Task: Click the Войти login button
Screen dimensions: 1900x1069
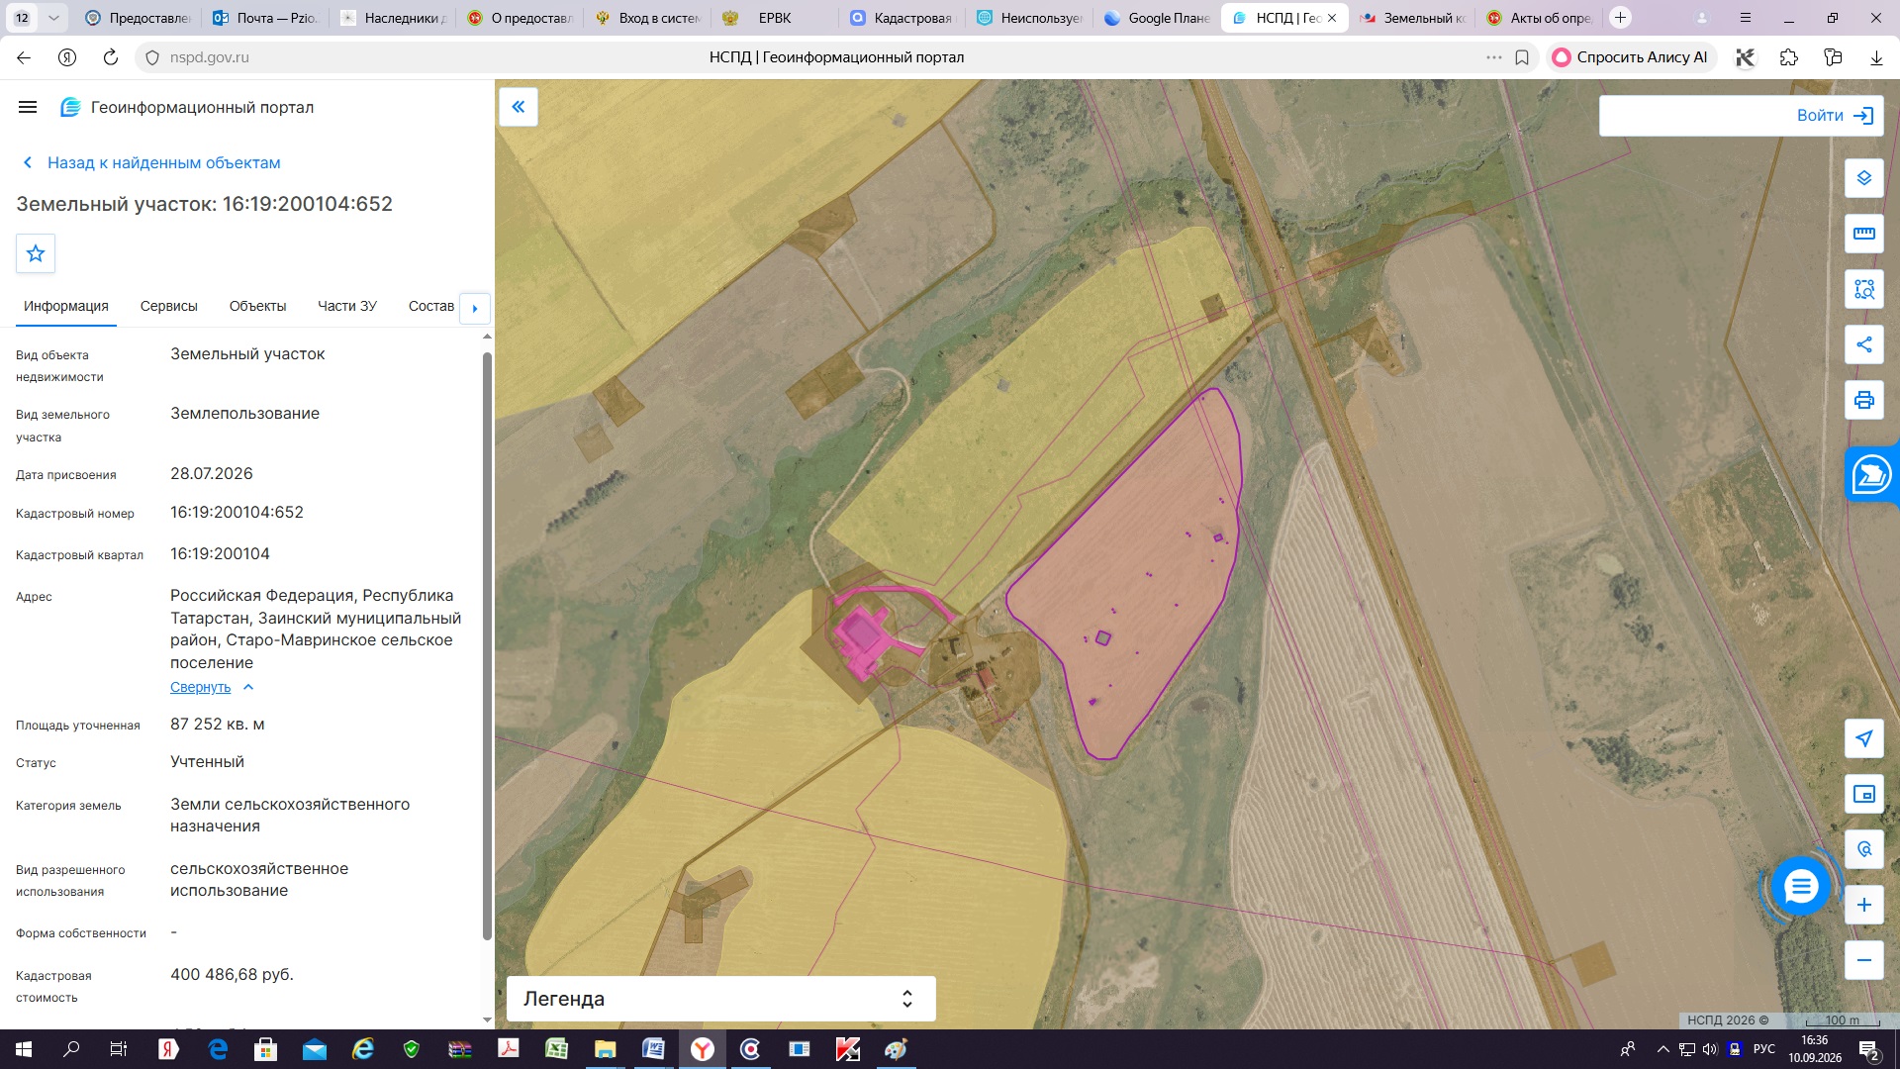Action: 1741,116
